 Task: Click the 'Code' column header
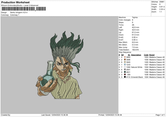tap(146, 55)
